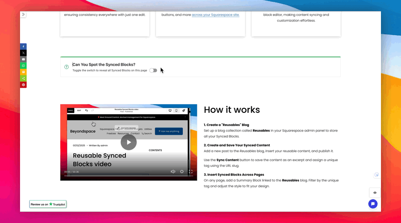Click the mobile view icon in the video frame
This screenshot has width=401, height=223.
(x=176, y=111)
